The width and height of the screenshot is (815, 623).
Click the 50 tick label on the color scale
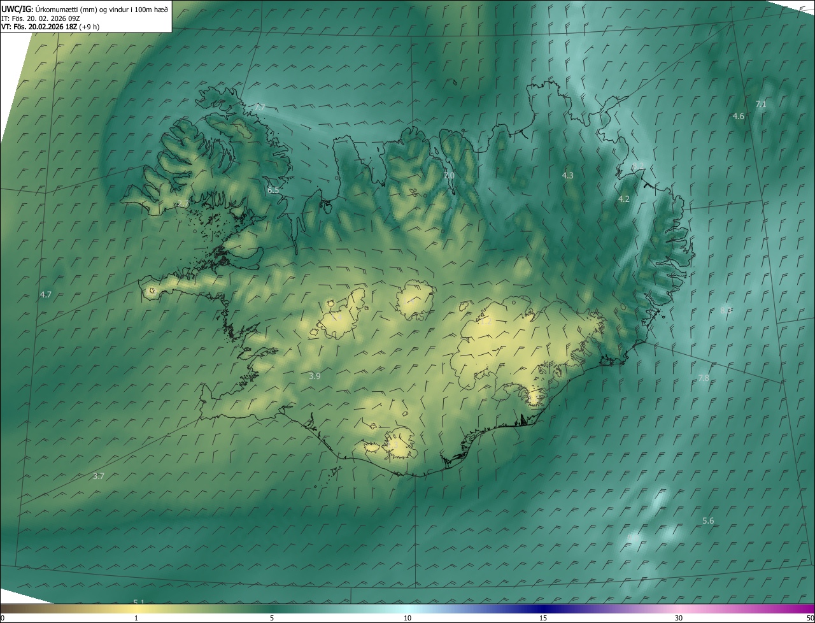pyautogui.click(x=810, y=618)
